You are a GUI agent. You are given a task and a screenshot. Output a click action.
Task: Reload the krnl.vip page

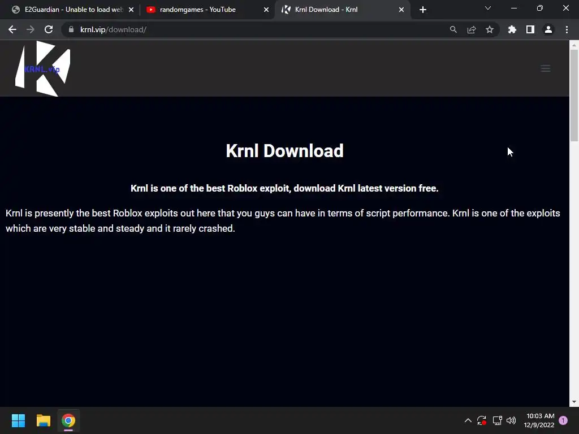49,29
